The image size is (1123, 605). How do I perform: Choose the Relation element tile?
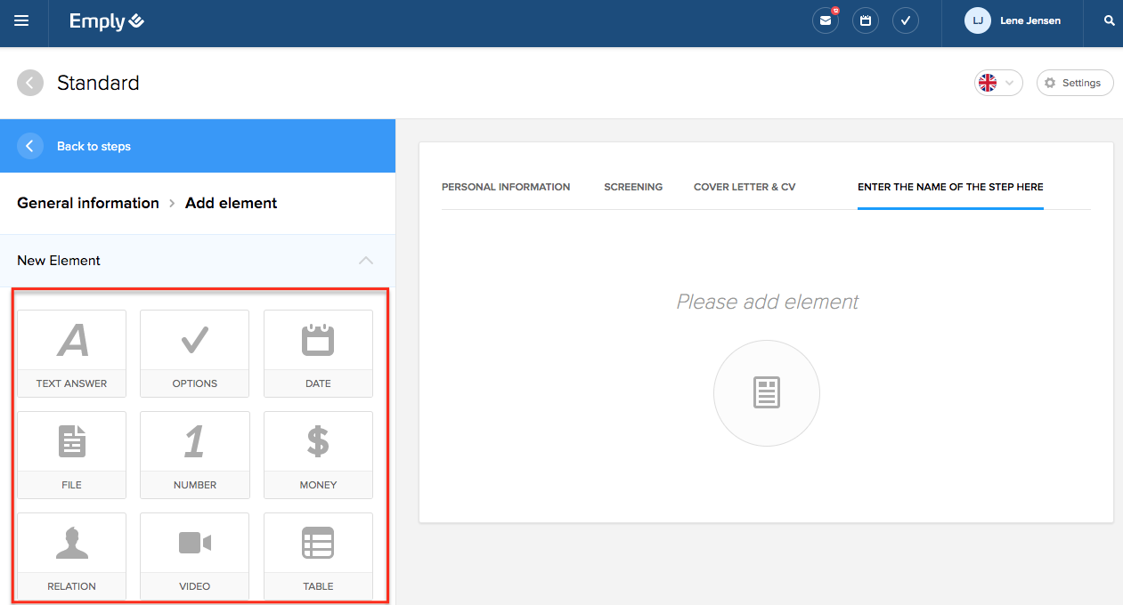71,556
